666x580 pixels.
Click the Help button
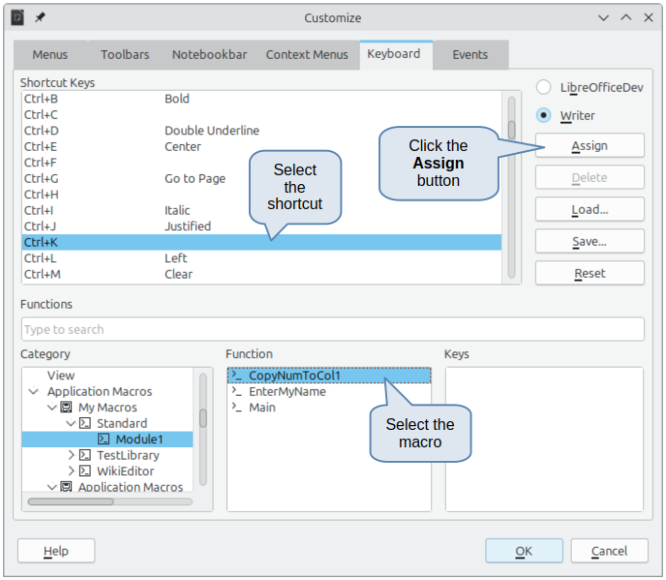[x=56, y=551]
